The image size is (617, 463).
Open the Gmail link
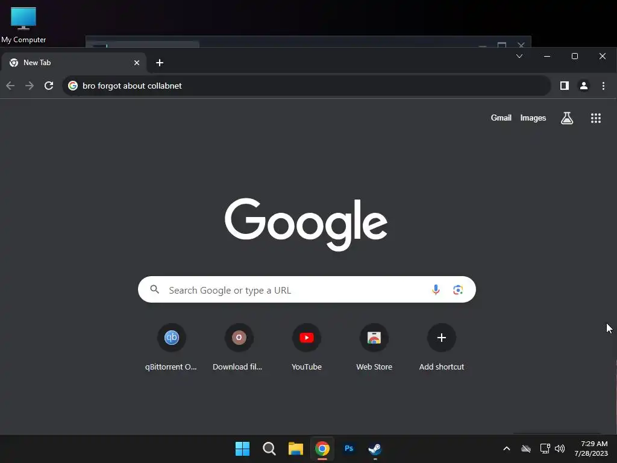pyautogui.click(x=501, y=118)
